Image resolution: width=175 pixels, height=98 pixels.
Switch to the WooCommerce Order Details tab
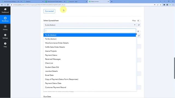tap(55, 2)
